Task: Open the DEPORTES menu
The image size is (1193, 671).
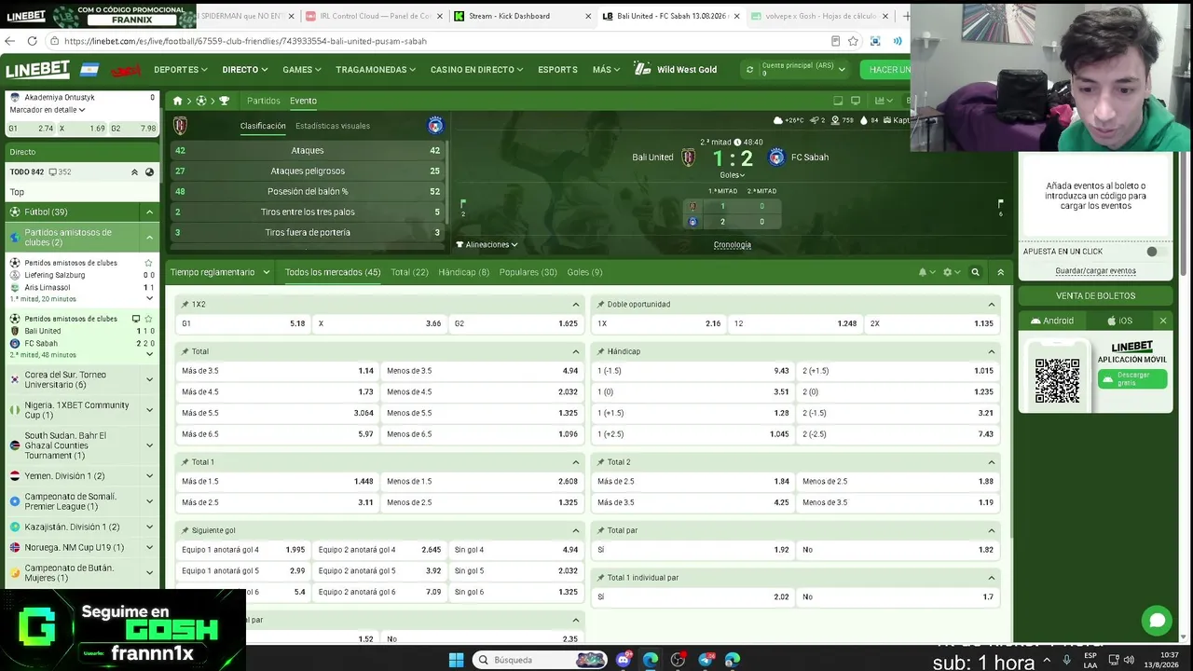Action: click(181, 70)
